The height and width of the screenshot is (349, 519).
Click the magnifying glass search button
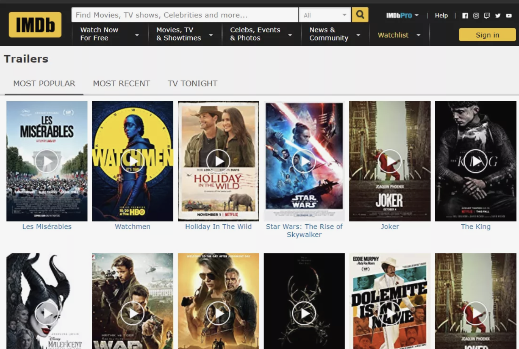360,15
